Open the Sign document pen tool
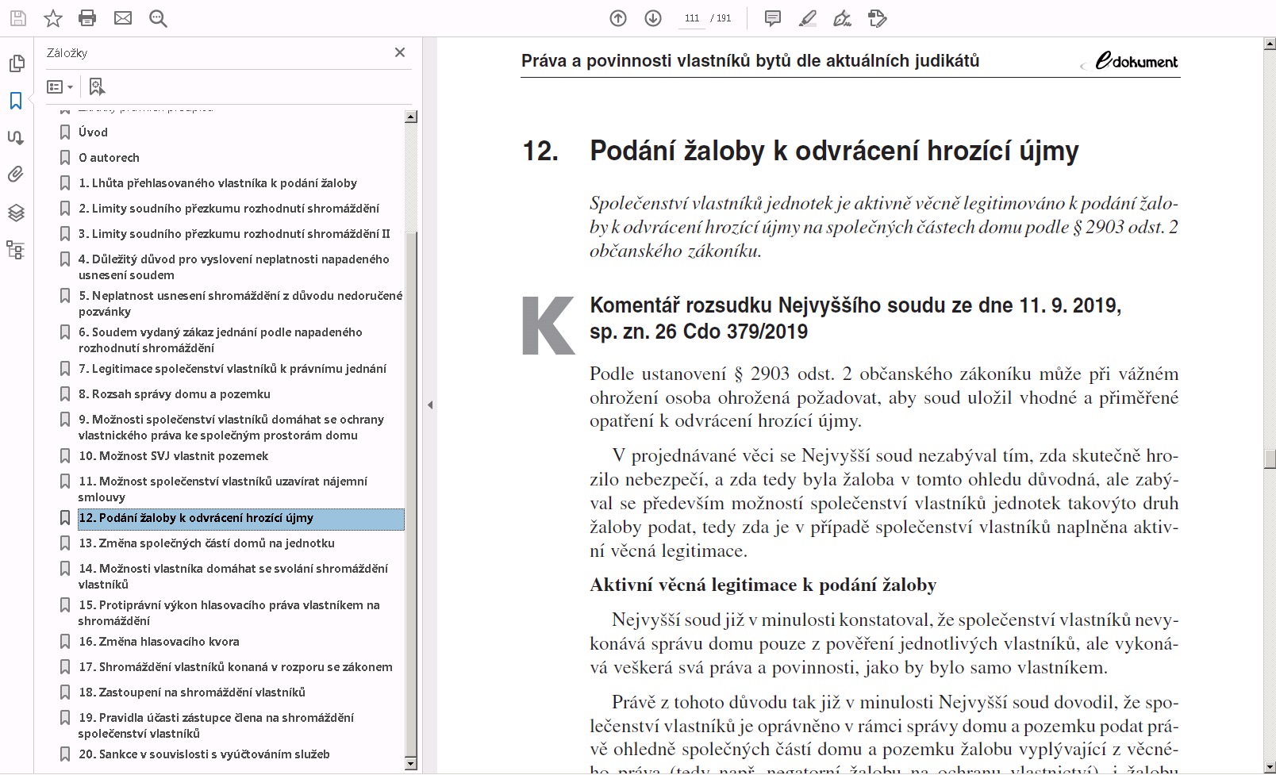 [x=843, y=17]
